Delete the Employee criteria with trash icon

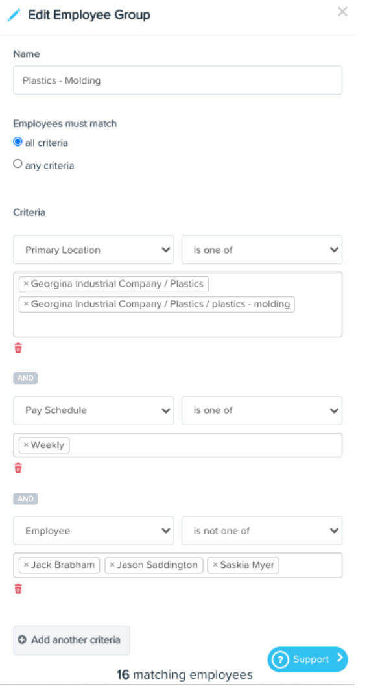(x=18, y=589)
